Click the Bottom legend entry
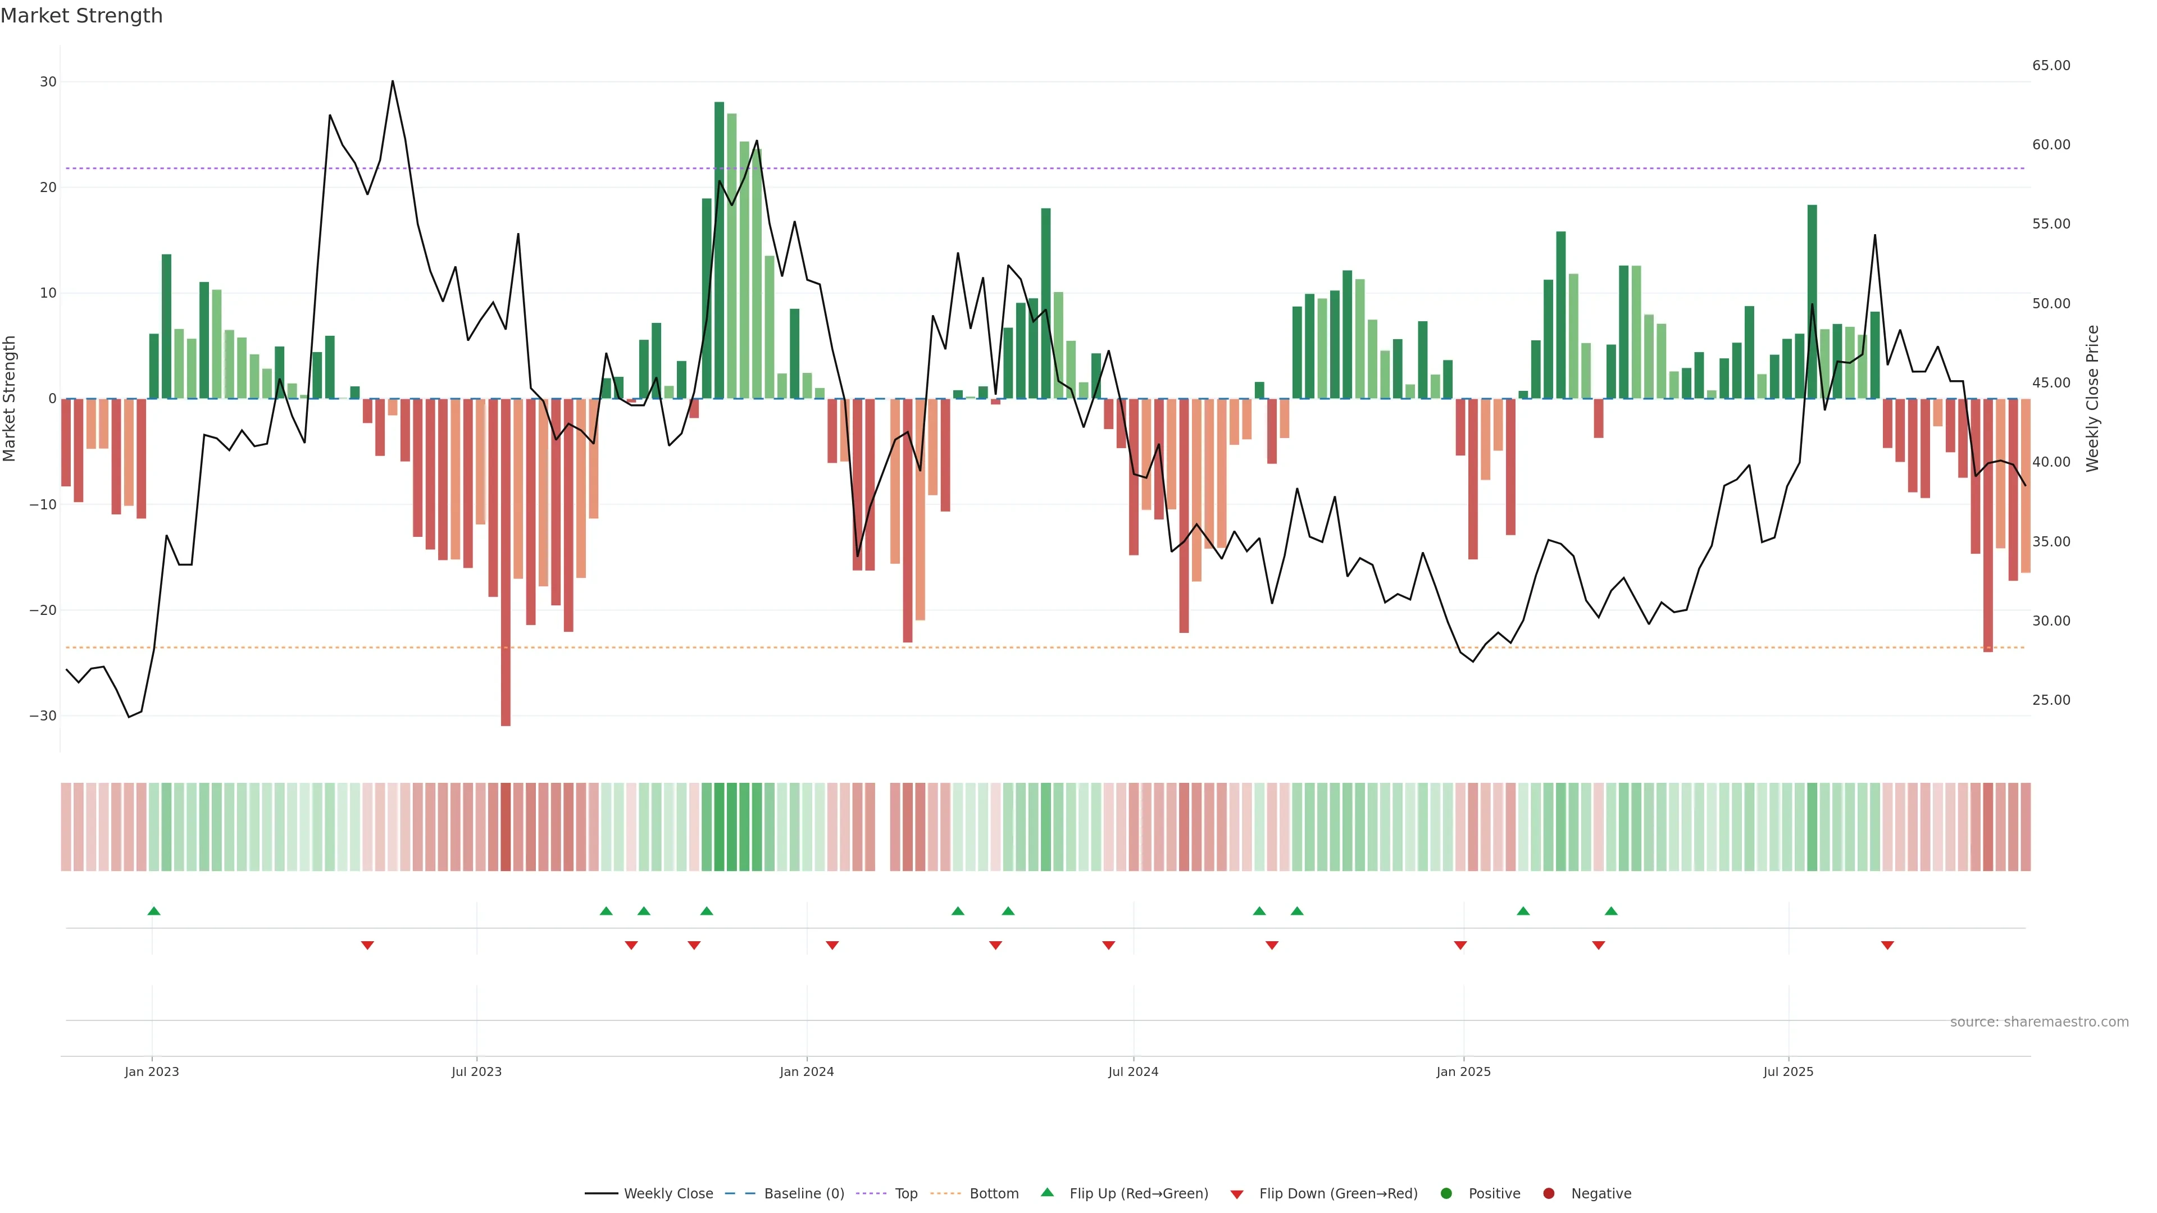The width and height of the screenshot is (2157, 1213). 993,1194
